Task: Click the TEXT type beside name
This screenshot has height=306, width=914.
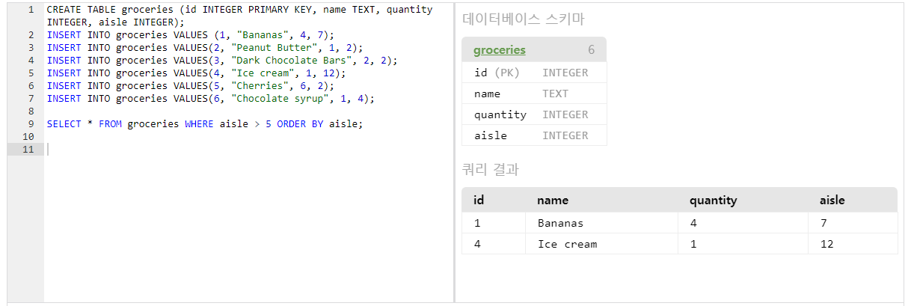Action: coord(556,94)
